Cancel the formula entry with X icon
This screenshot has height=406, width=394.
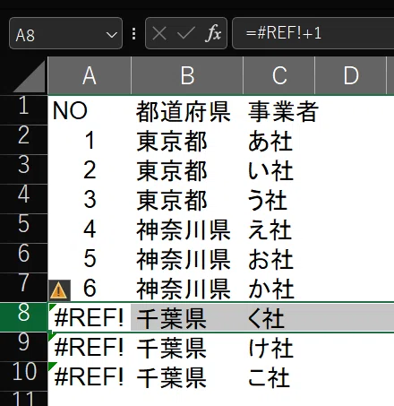(159, 33)
